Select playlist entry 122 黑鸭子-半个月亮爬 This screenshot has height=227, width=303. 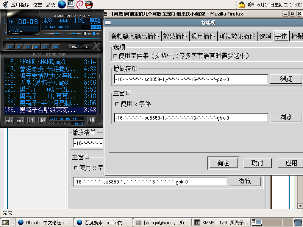(50, 103)
